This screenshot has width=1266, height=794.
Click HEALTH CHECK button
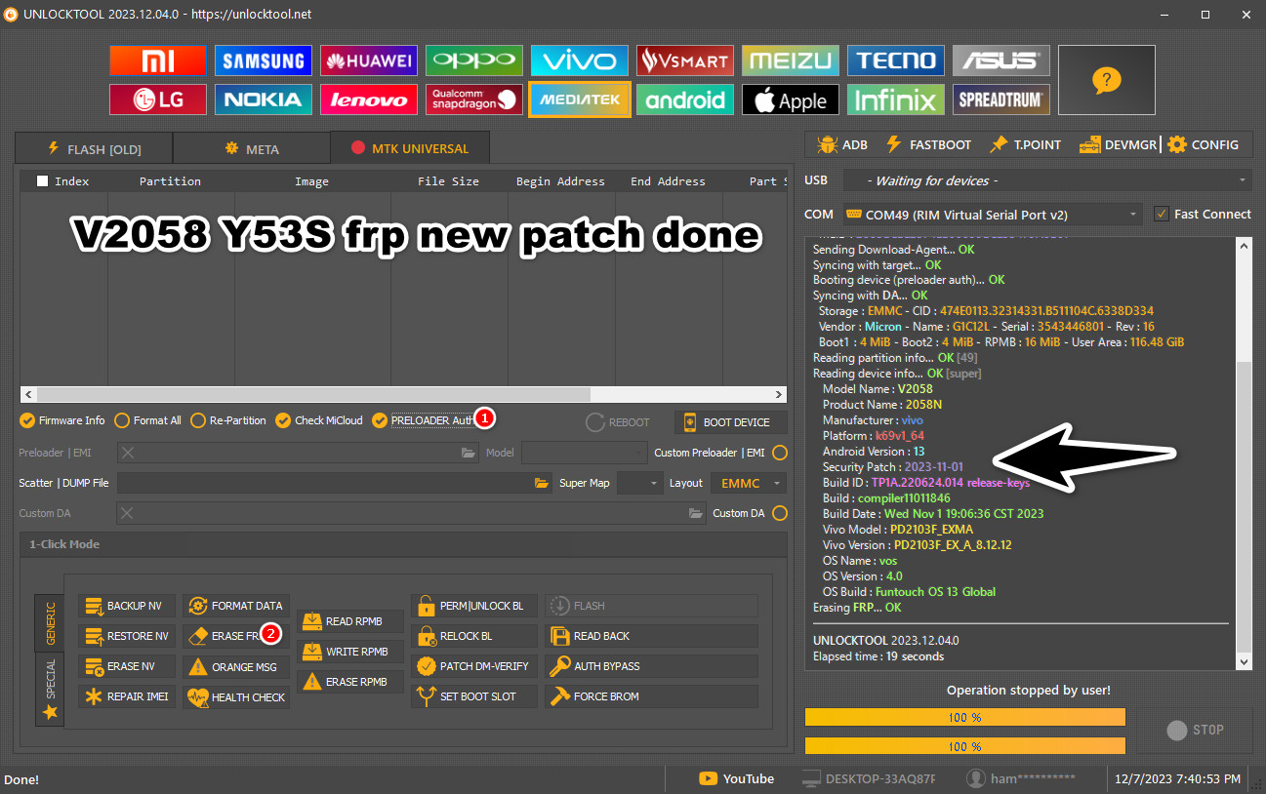click(x=236, y=697)
